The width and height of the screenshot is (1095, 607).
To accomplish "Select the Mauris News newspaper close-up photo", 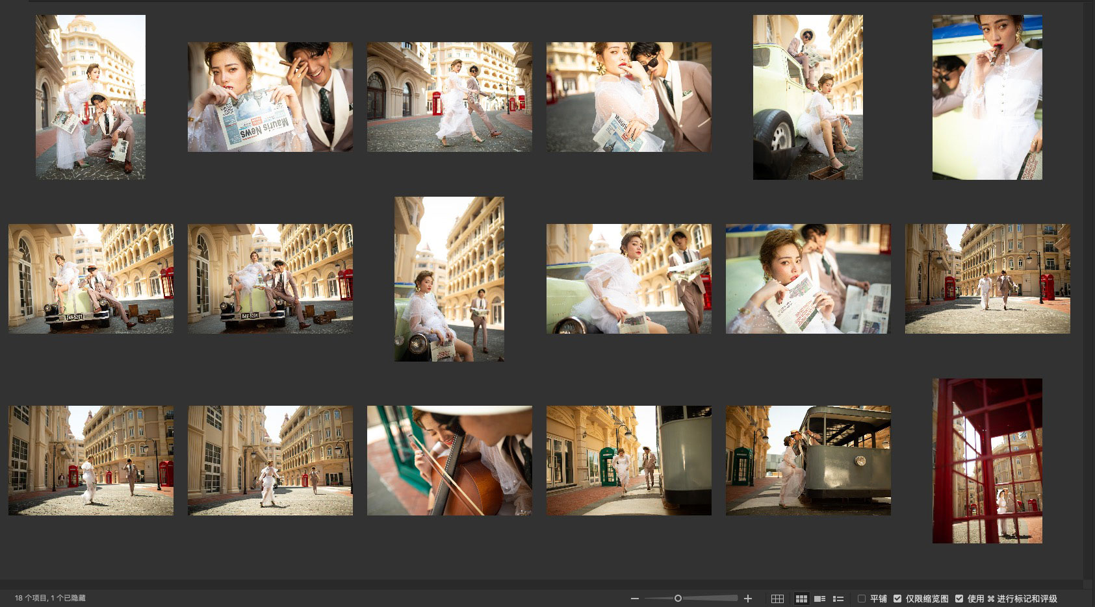I will tap(270, 97).
